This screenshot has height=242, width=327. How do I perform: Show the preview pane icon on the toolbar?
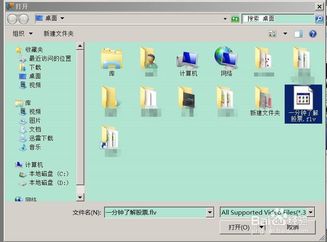298,33
